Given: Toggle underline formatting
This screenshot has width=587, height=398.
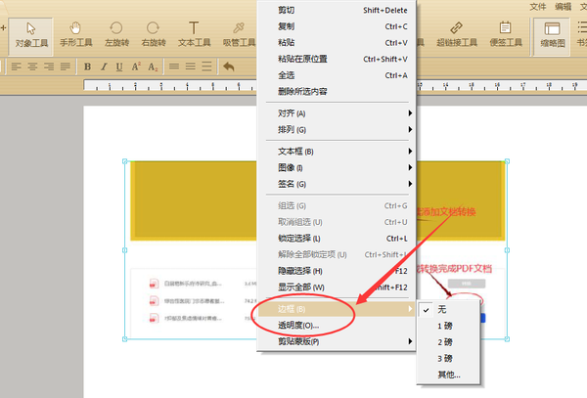Looking at the screenshot, I should (x=119, y=66).
